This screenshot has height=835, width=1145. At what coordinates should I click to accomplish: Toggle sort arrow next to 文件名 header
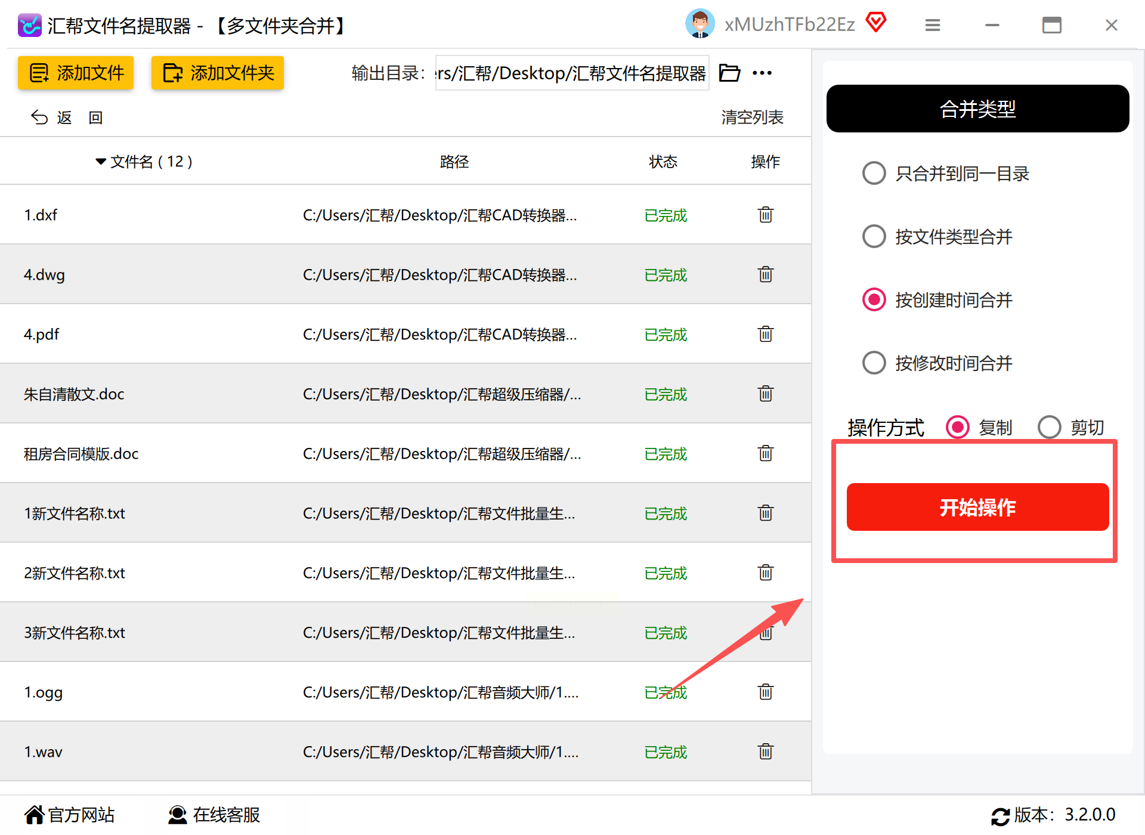pos(101,162)
